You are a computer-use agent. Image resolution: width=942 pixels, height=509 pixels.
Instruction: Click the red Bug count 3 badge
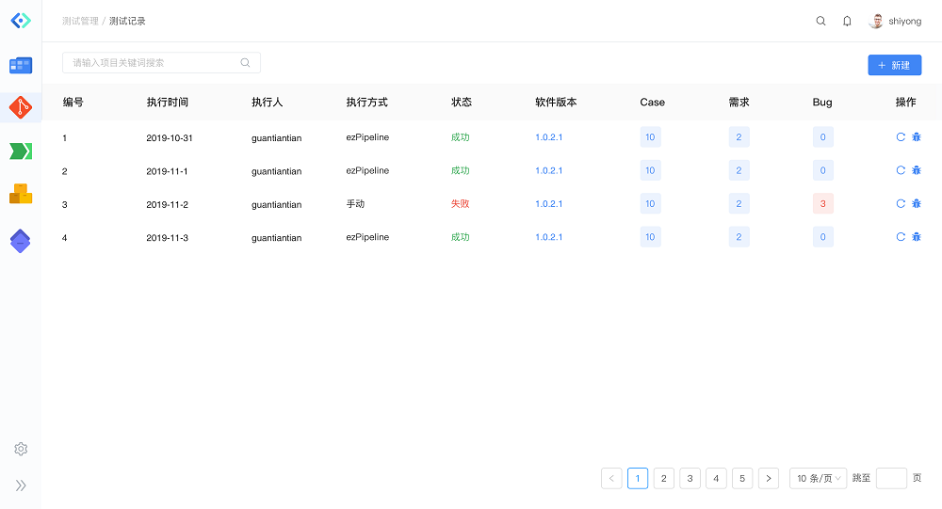click(x=822, y=204)
